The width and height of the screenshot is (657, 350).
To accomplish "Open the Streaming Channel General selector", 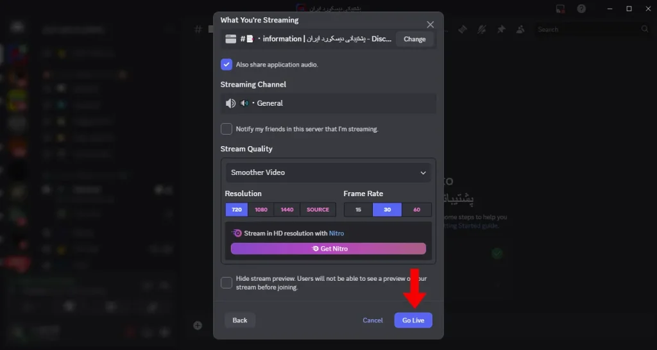I will [328, 103].
